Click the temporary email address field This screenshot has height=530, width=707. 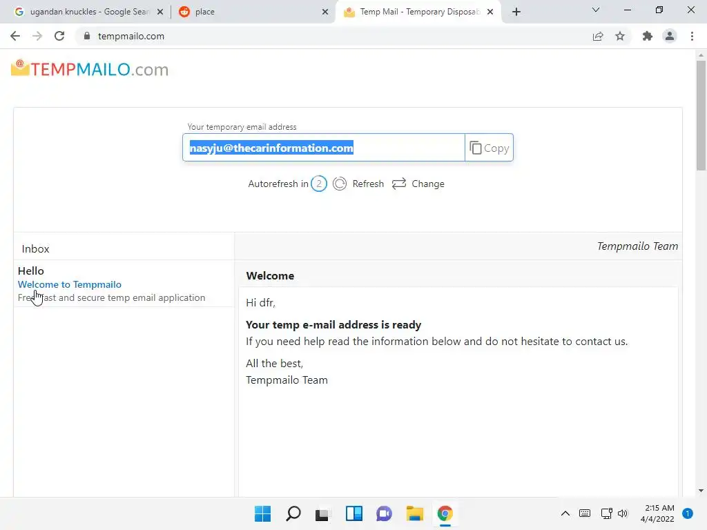coord(324,148)
